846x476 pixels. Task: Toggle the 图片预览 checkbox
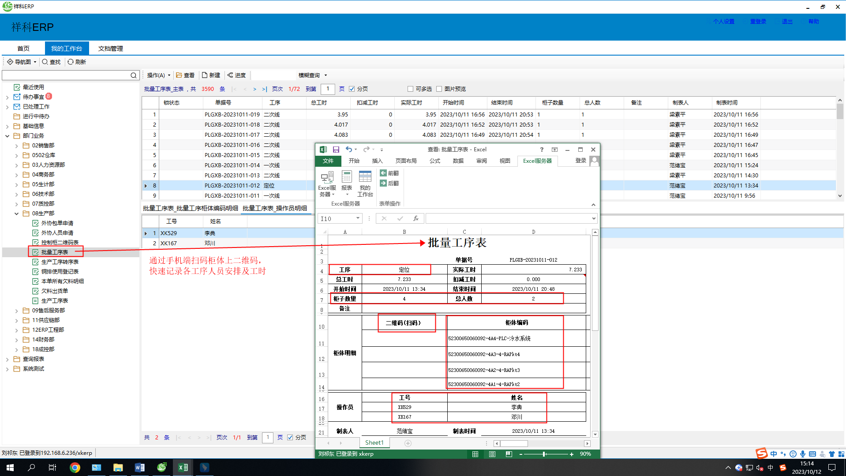coord(439,89)
